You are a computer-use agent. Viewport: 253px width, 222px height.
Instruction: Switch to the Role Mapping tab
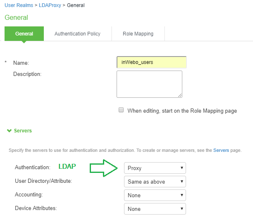138,34
